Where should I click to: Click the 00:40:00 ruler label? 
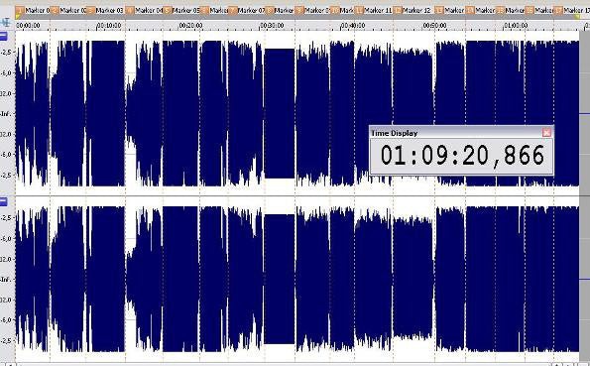pos(353,26)
